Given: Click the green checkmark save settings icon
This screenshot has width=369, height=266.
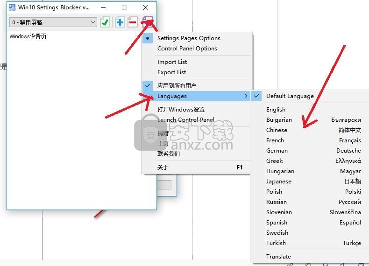Looking at the screenshot, I should click(x=105, y=22).
